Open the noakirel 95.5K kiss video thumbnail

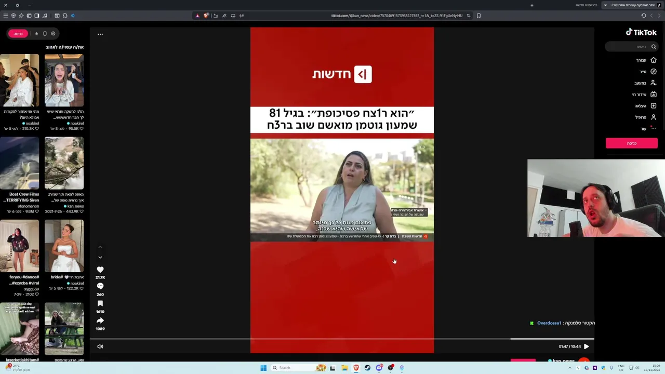pyautogui.click(x=64, y=81)
